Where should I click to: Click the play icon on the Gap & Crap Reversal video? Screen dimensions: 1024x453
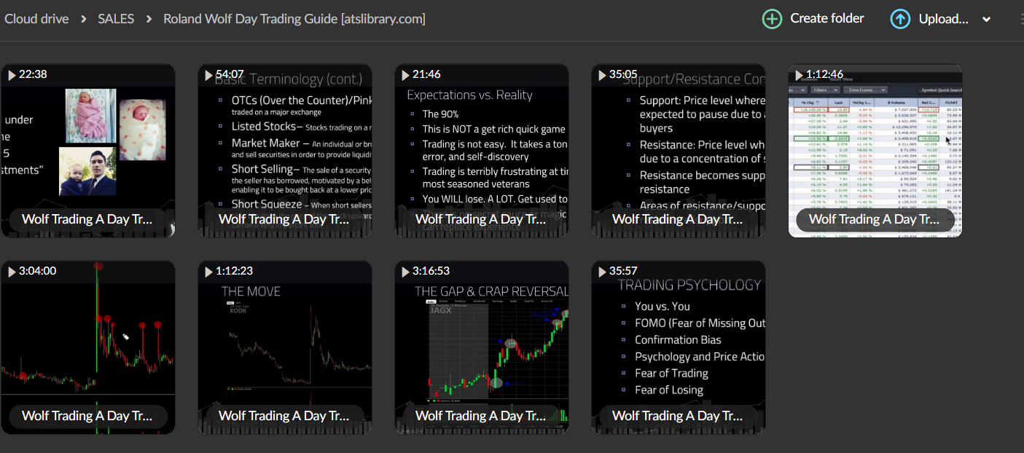coord(404,270)
